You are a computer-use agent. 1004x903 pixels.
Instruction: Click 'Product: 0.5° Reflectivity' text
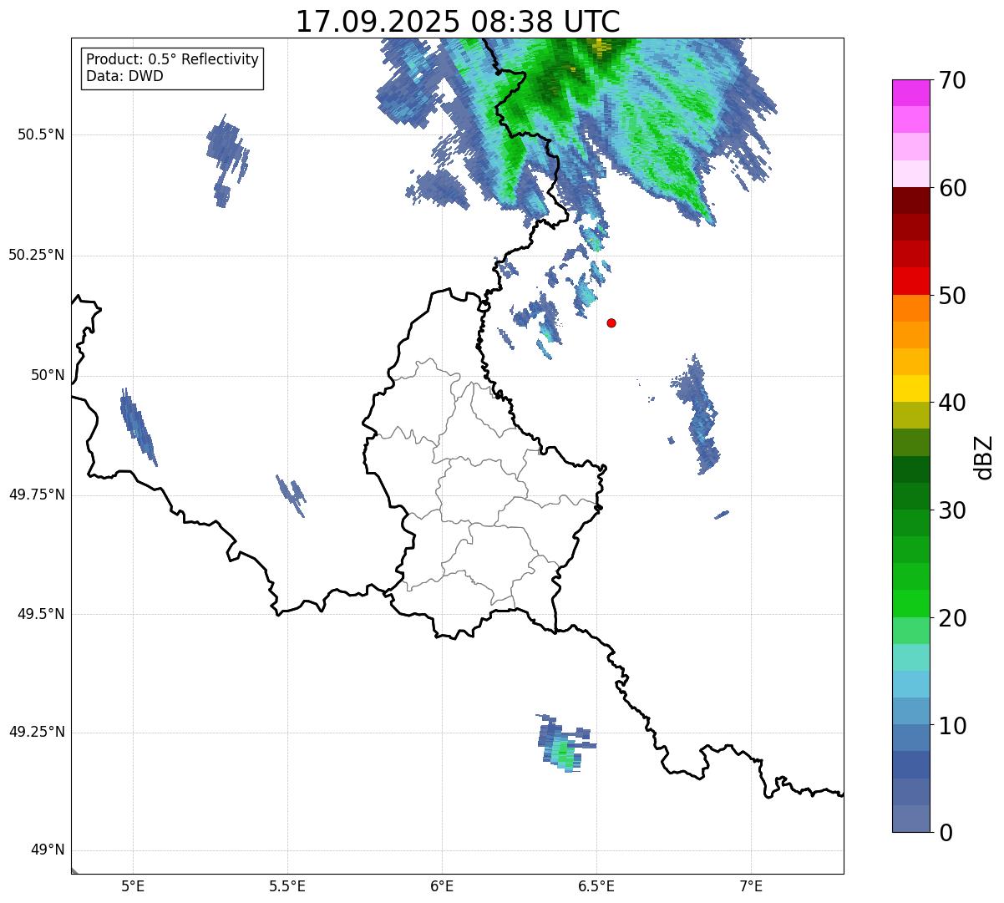(x=172, y=60)
